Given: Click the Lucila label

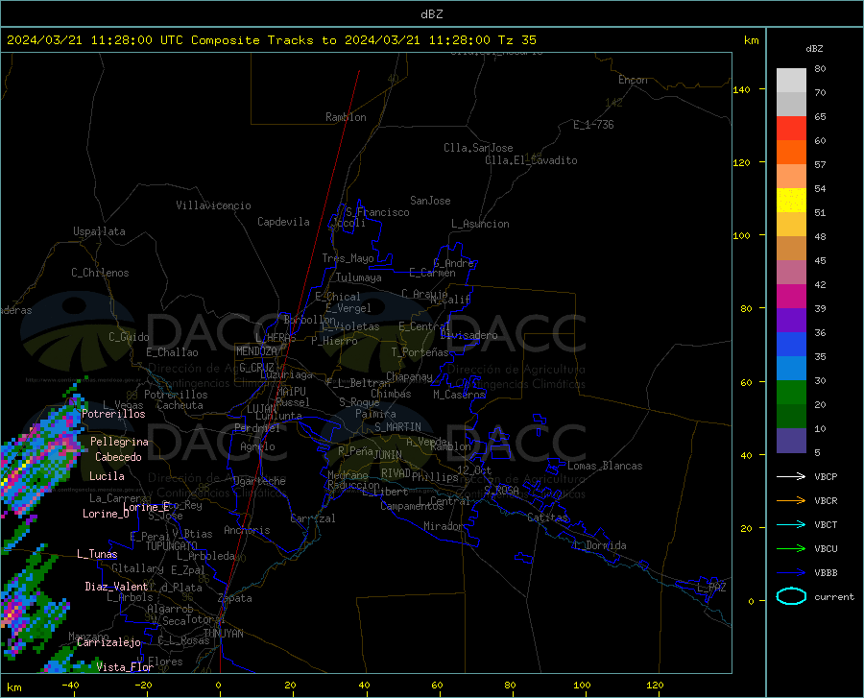Looking at the screenshot, I should click(107, 476).
